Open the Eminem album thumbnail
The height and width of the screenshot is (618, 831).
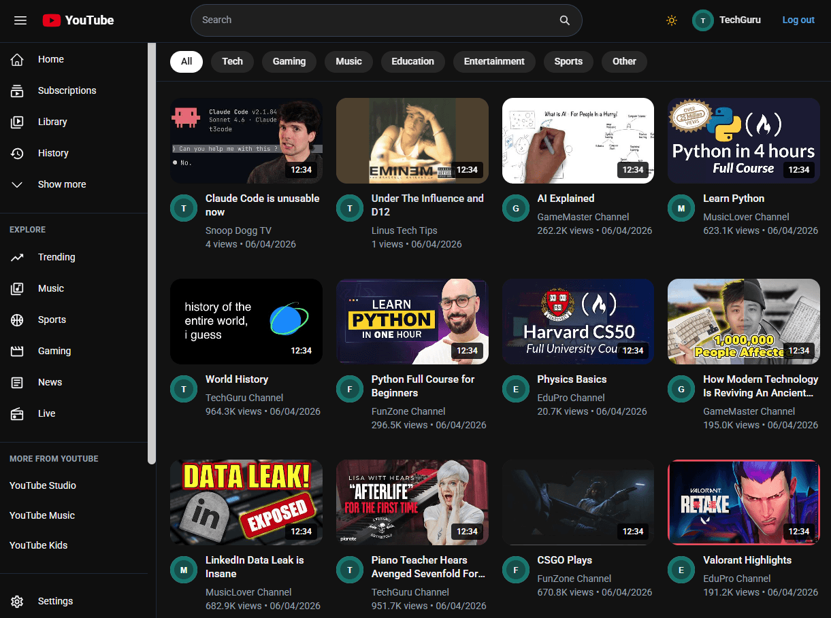[x=412, y=141]
